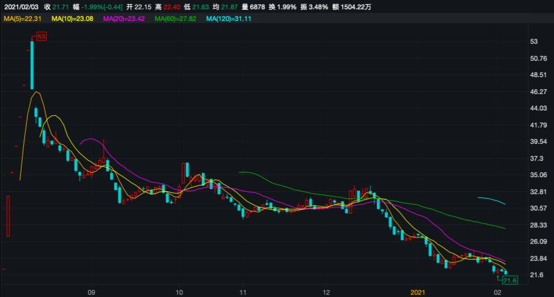Select the green MA(60)=27.82 indicator
This screenshot has height=297, width=554.
pyautogui.click(x=175, y=19)
